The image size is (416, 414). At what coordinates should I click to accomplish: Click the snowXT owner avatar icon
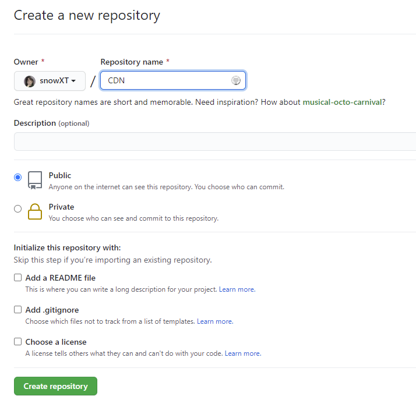pyautogui.click(x=30, y=81)
